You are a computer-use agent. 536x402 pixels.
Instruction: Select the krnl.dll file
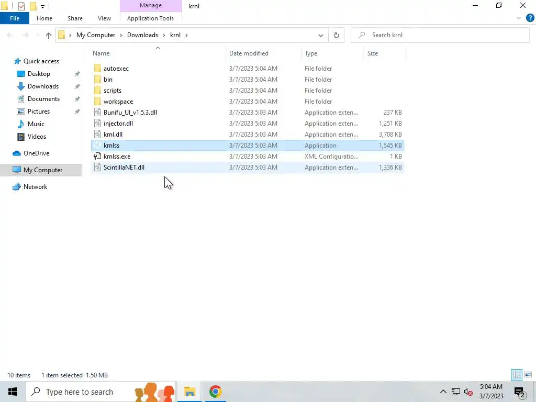tap(113, 135)
